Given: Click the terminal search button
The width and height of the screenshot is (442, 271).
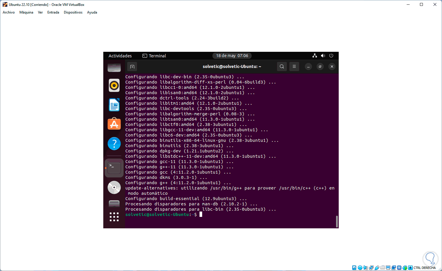Looking at the screenshot, I should point(282,66).
